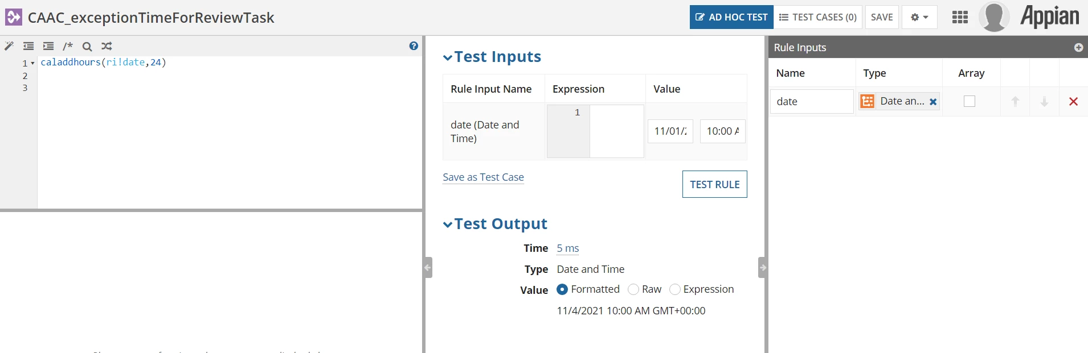Move the date rule input up

1015,101
